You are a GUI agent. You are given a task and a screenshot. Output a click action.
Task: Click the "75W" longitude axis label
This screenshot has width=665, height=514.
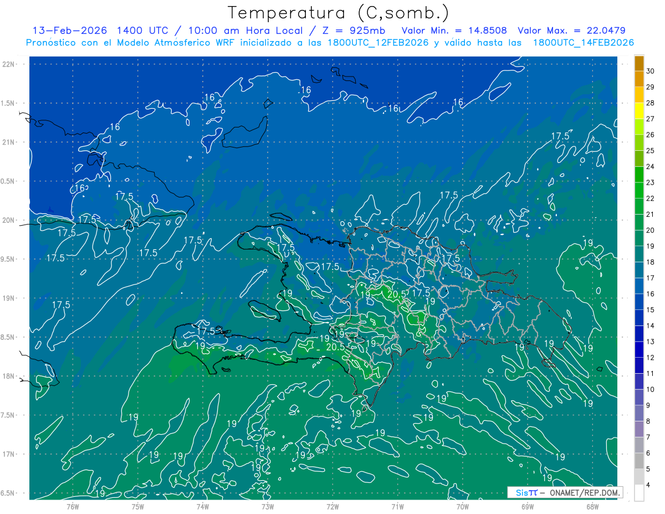pyautogui.click(x=137, y=506)
